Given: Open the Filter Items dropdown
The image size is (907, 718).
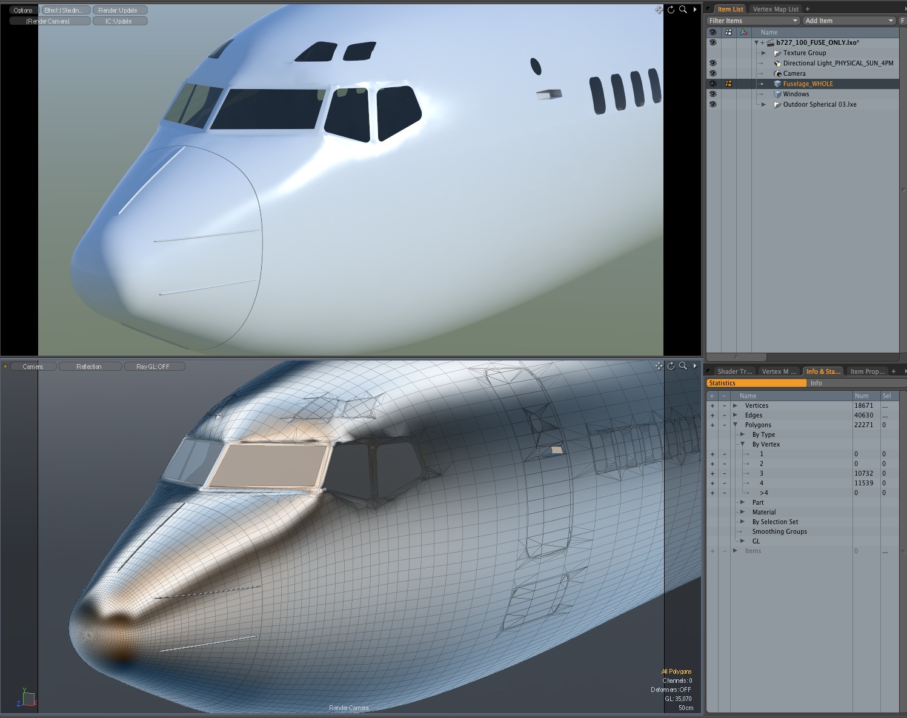Looking at the screenshot, I should (x=753, y=21).
